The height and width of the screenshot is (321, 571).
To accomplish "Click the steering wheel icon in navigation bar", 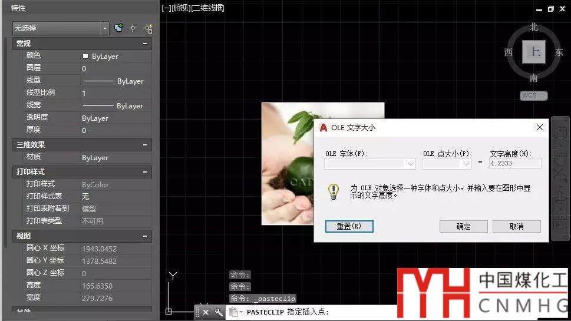I will [x=560, y=134].
